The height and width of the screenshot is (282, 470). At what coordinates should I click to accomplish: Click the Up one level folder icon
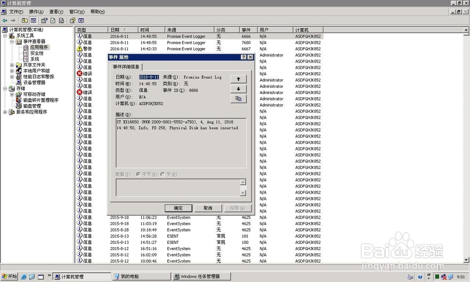click(24, 21)
